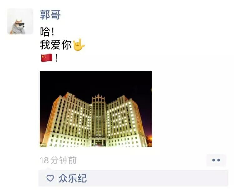Tap the heart icon in likes bar

pyautogui.click(x=50, y=178)
